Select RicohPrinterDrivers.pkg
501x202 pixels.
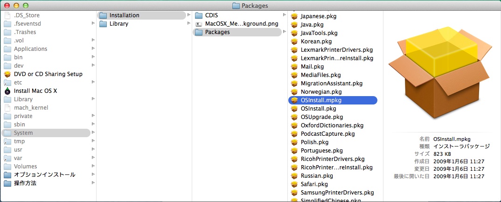[332, 159]
